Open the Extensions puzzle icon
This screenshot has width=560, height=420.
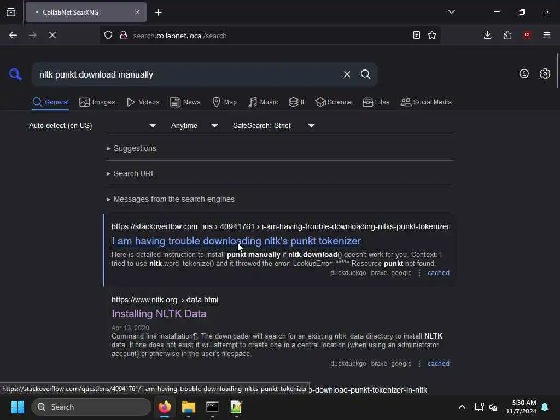pos(507,35)
